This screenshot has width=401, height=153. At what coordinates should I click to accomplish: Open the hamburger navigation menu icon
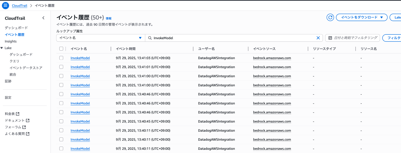click(x=5, y=6)
